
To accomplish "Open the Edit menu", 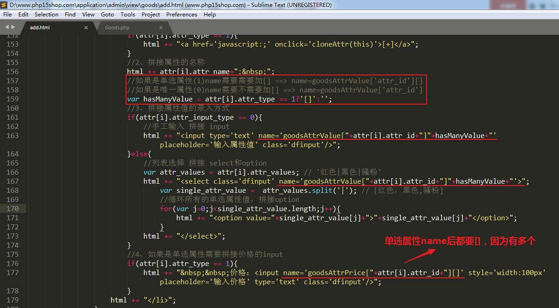I will tap(23, 15).
